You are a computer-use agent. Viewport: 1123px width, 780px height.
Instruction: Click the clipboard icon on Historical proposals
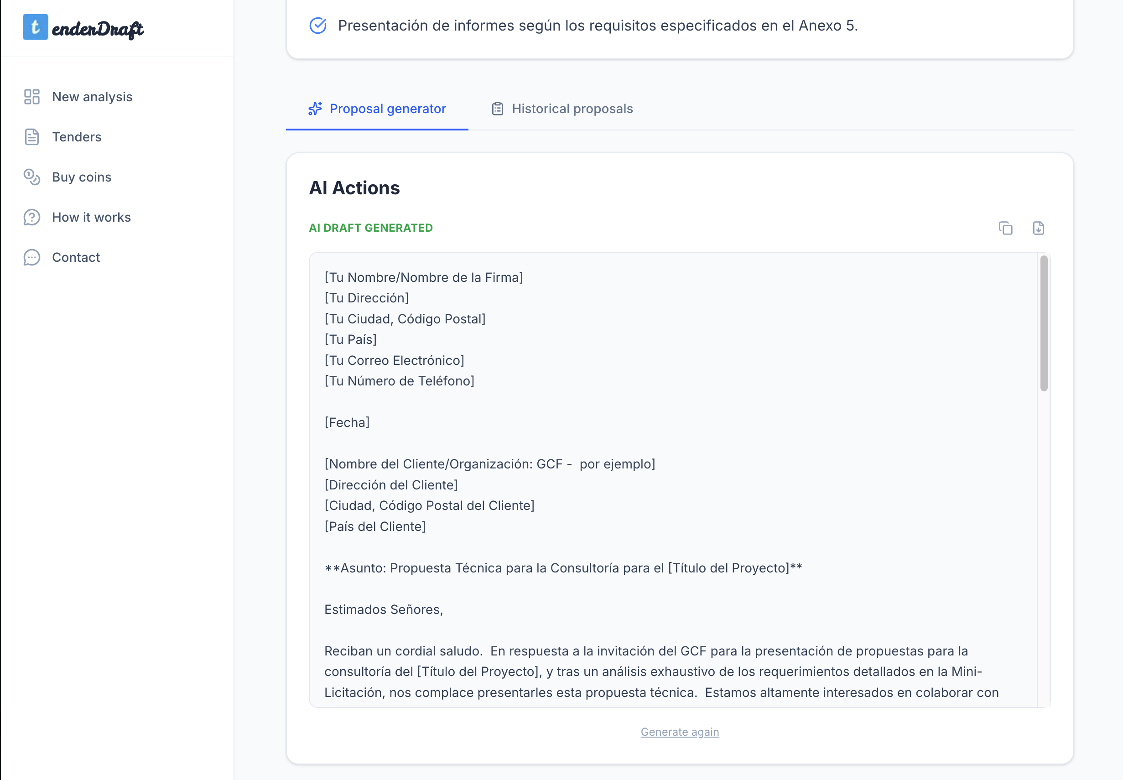click(498, 109)
